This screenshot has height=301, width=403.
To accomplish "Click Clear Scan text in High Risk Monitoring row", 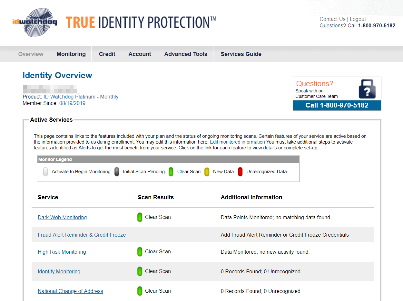I will [x=158, y=252].
